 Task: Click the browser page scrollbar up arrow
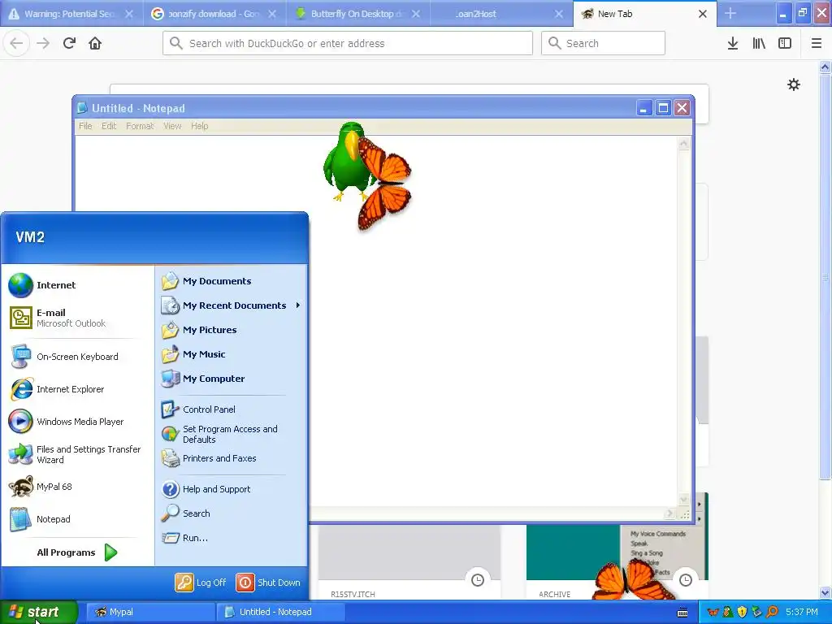click(x=825, y=67)
